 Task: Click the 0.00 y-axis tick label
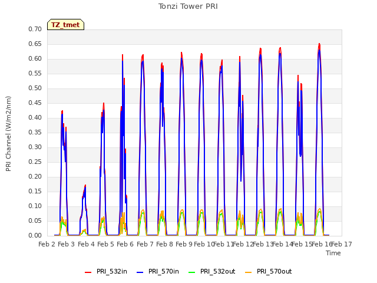35,235
